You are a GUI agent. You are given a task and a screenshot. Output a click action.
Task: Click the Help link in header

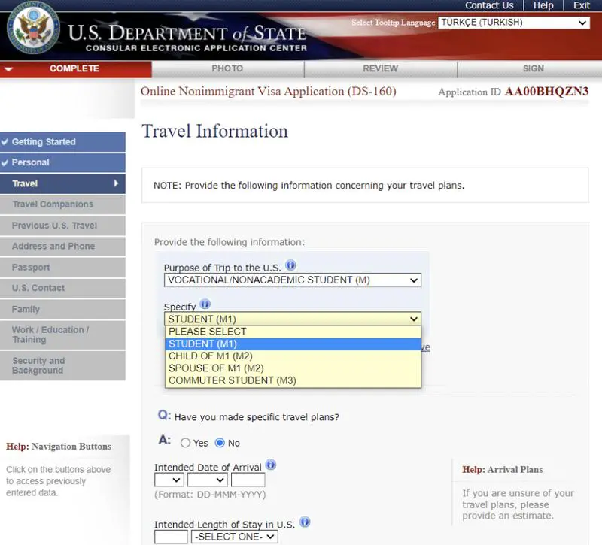click(x=543, y=5)
